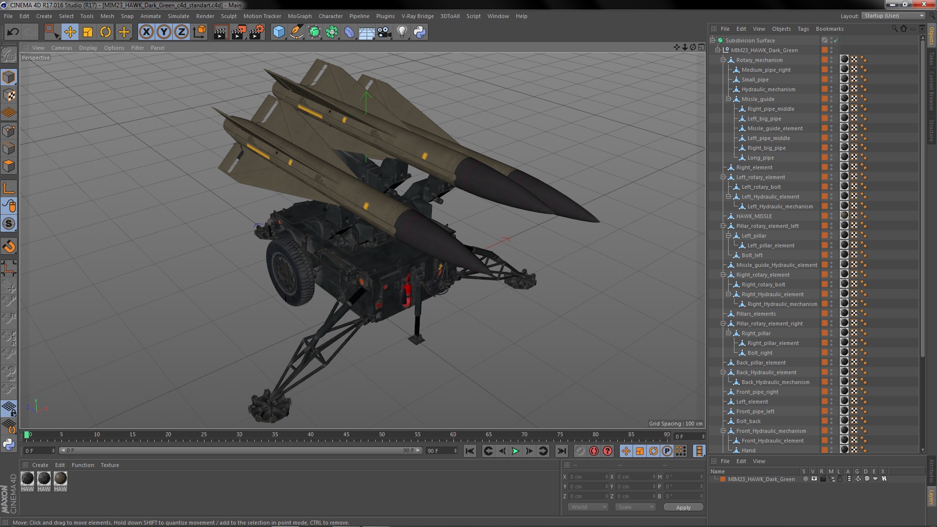Open the deformer objects icon

(349, 32)
